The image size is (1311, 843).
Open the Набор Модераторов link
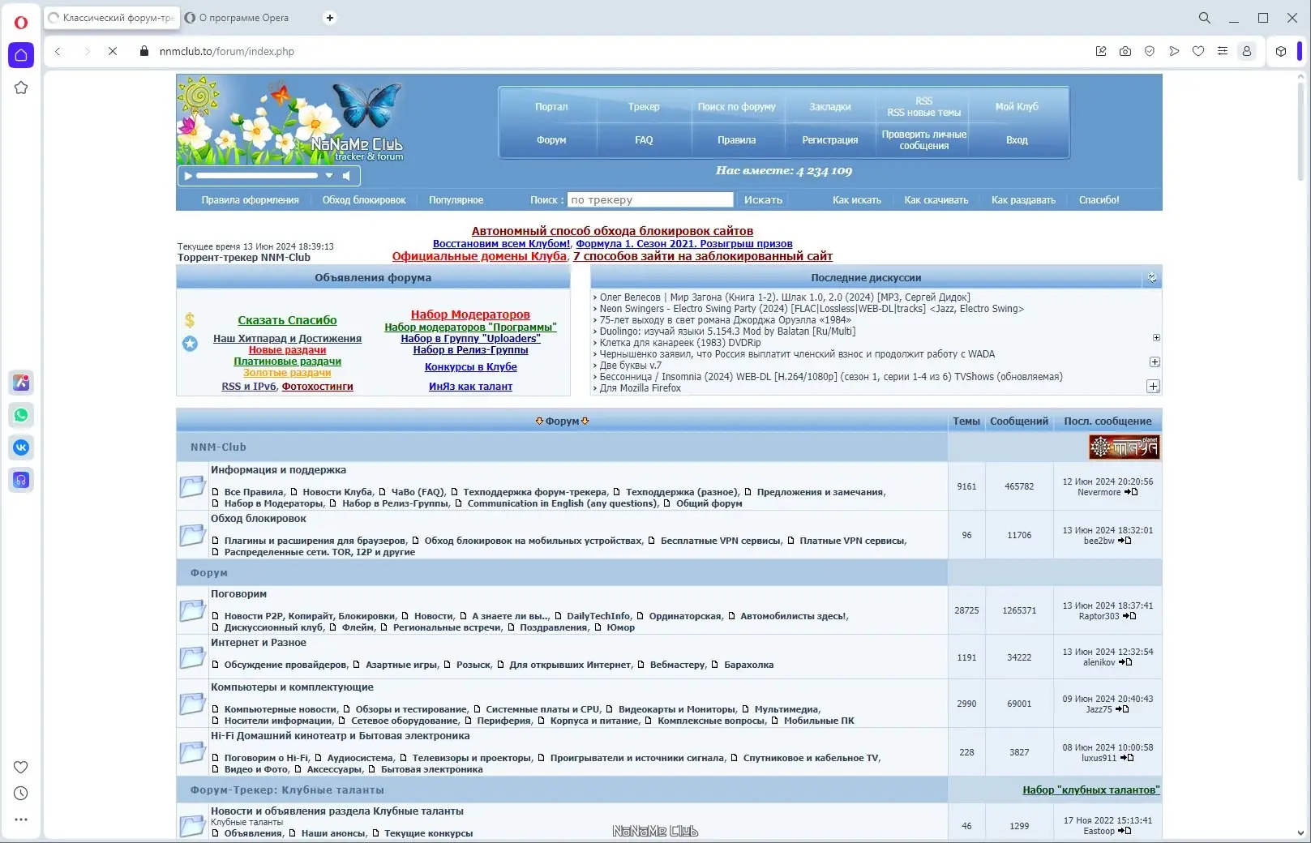(470, 315)
